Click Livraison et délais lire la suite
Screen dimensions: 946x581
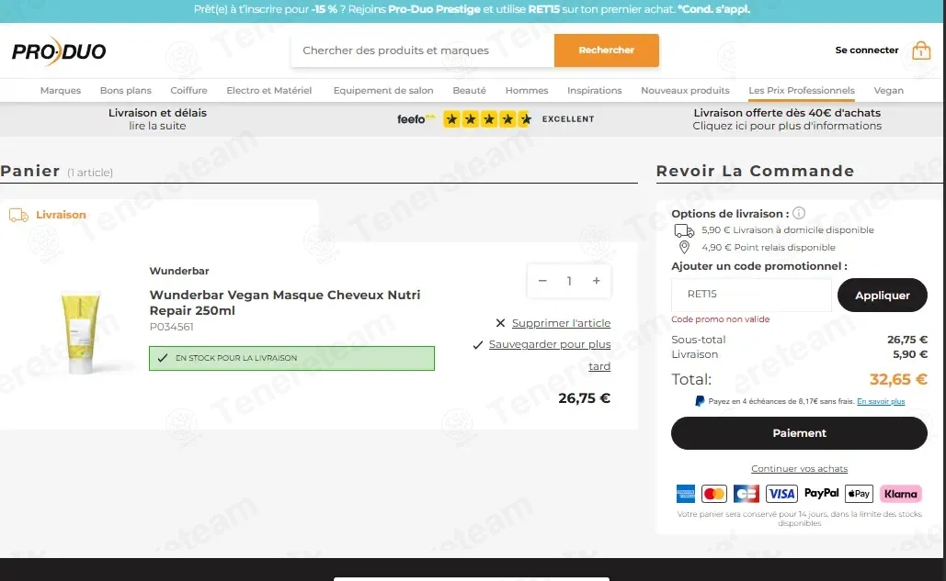tap(157, 119)
